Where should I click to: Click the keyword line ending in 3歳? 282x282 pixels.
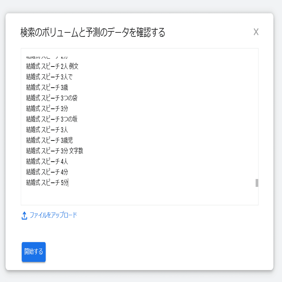coord(47,88)
